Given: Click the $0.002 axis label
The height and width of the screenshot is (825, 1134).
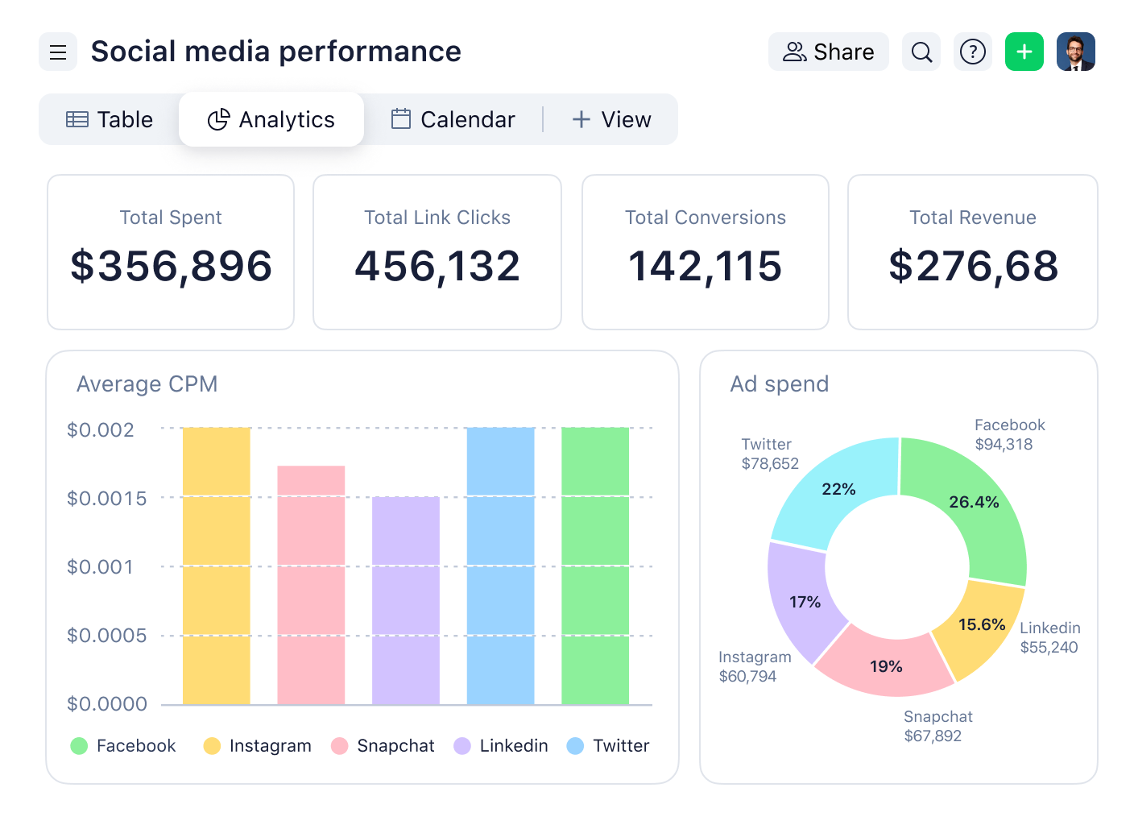Looking at the screenshot, I should point(101,430).
